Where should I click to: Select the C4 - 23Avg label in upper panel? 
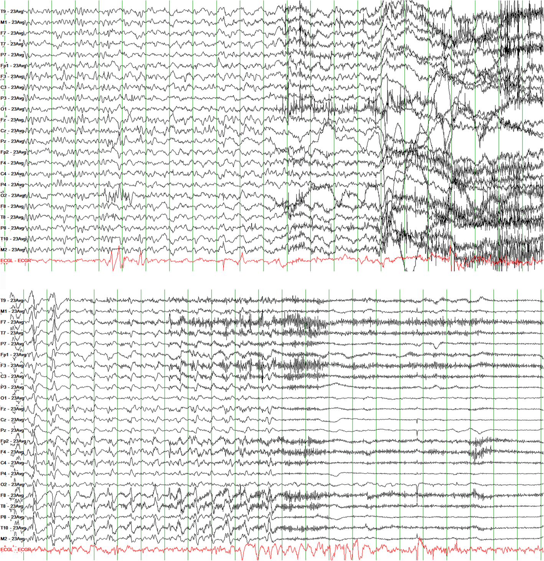[x=12, y=174]
